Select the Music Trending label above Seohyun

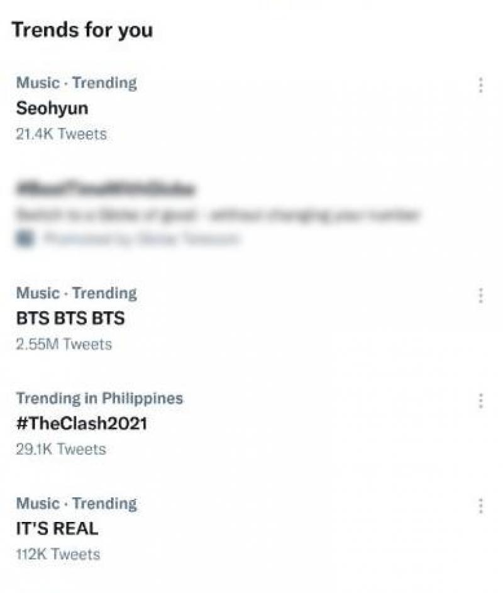click(77, 82)
